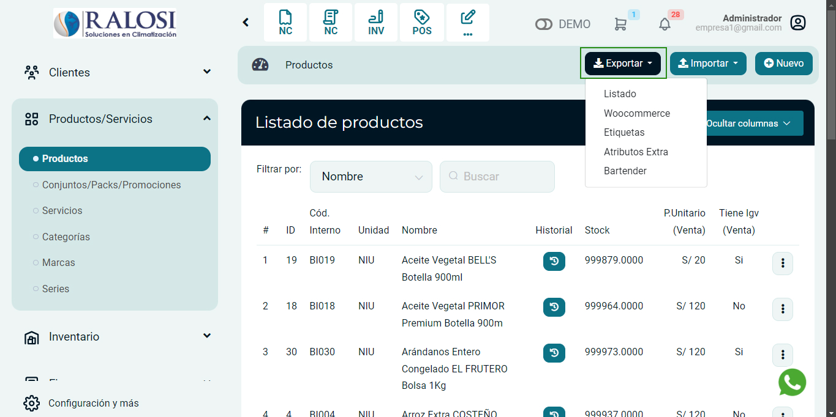Open the notifications bell
Screen dimensions: 836x417
(x=665, y=24)
